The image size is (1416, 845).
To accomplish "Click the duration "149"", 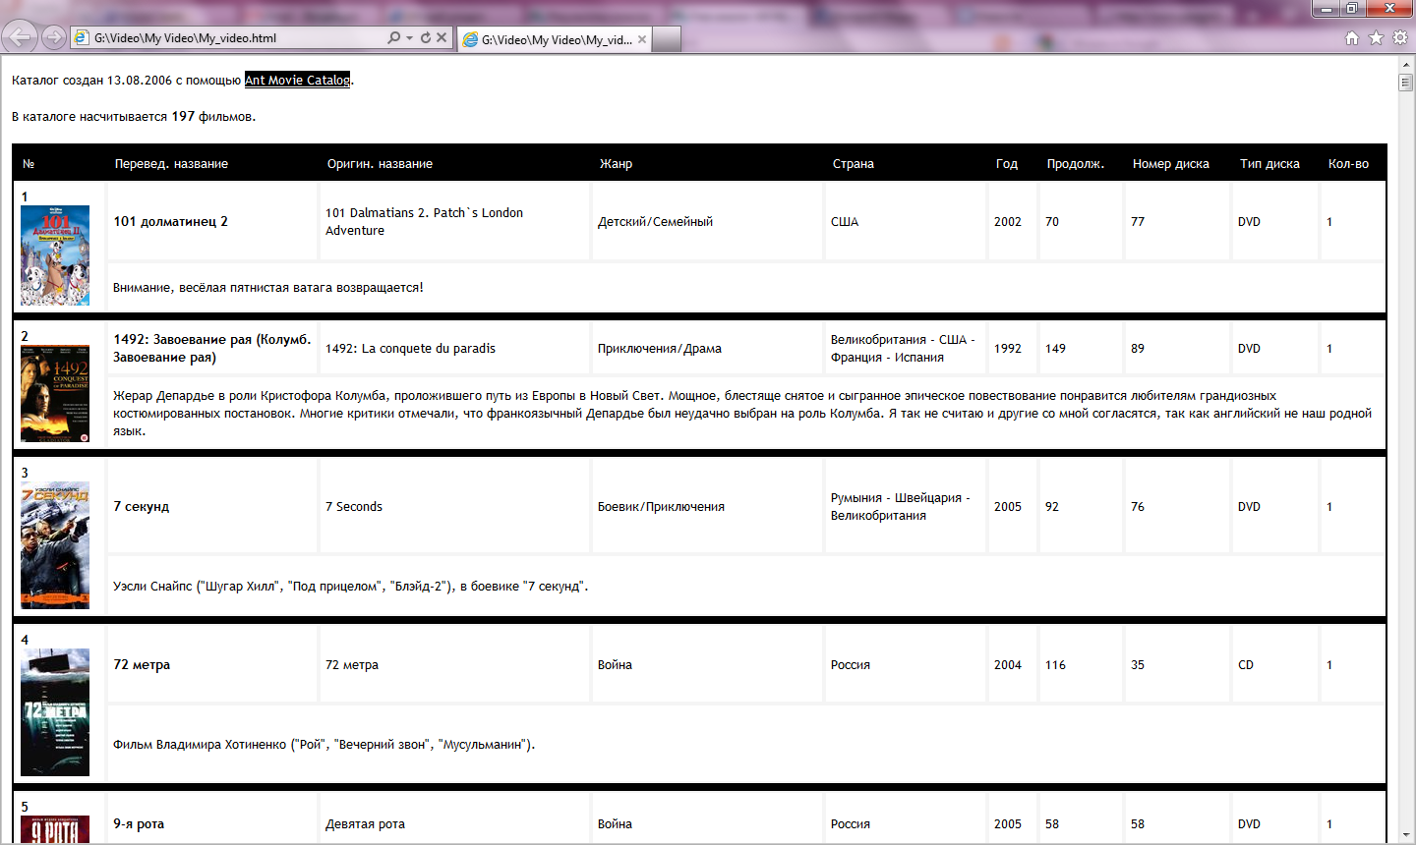I will click(x=1056, y=349).
